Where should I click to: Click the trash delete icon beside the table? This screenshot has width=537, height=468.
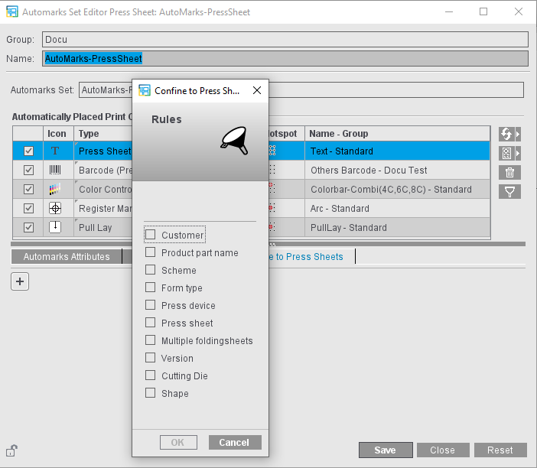(x=509, y=172)
